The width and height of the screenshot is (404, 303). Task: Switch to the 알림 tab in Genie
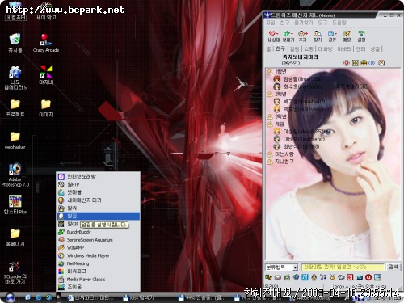[294, 48]
